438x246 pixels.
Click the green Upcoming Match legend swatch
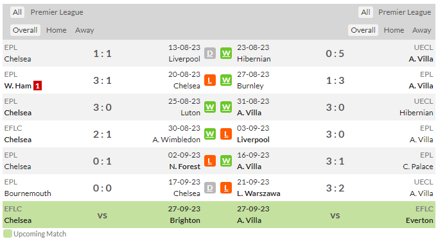8,234
